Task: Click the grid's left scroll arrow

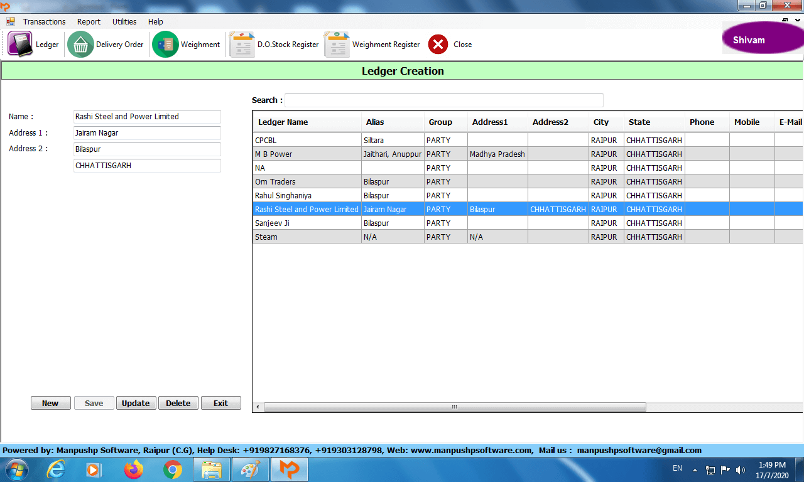Action: pos(258,407)
